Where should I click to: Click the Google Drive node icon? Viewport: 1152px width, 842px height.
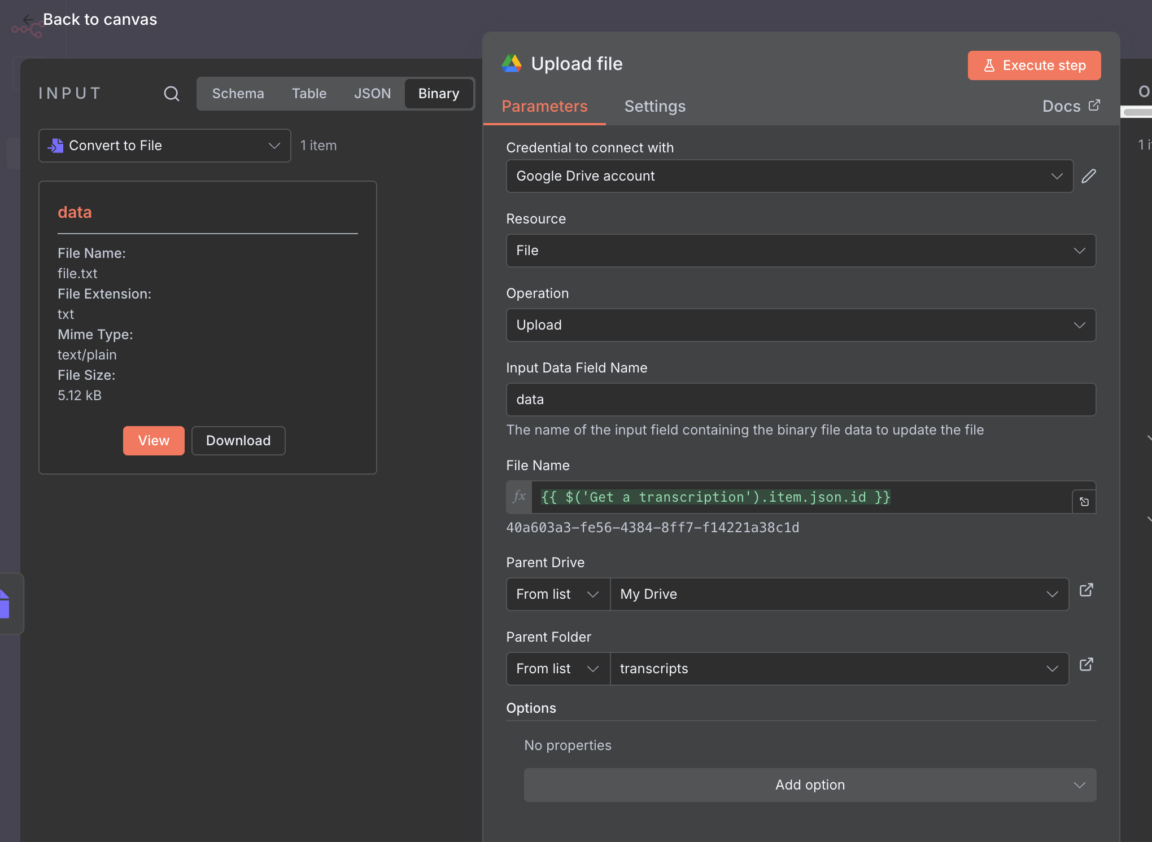[x=512, y=64]
